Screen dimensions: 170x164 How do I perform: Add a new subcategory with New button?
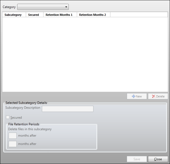point(137,96)
